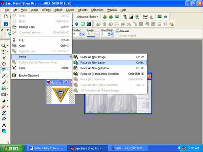Open the Adjust menu
Image resolution: width=203 pixels, height=152 pixels.
[x=58, y=10]
